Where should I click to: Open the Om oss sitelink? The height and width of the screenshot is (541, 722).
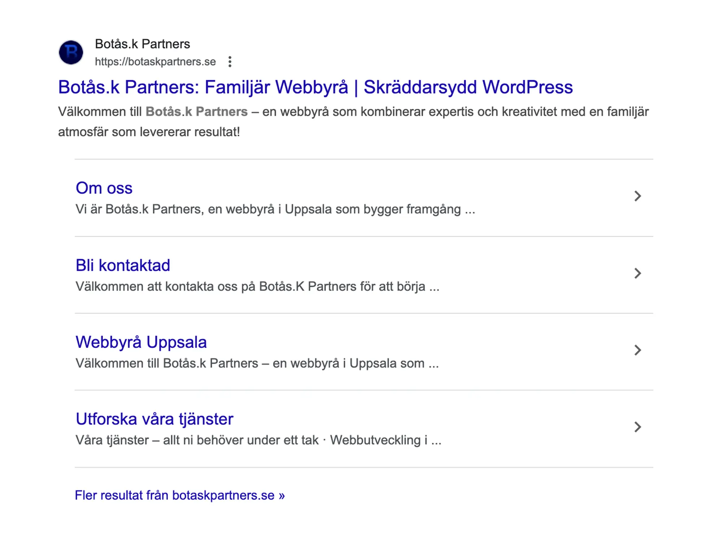coord(104,188)
